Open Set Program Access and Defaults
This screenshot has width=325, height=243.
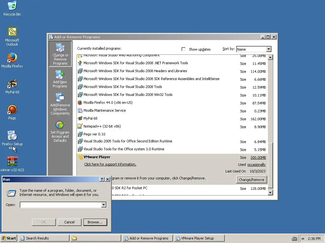click(x=60, y=131)
